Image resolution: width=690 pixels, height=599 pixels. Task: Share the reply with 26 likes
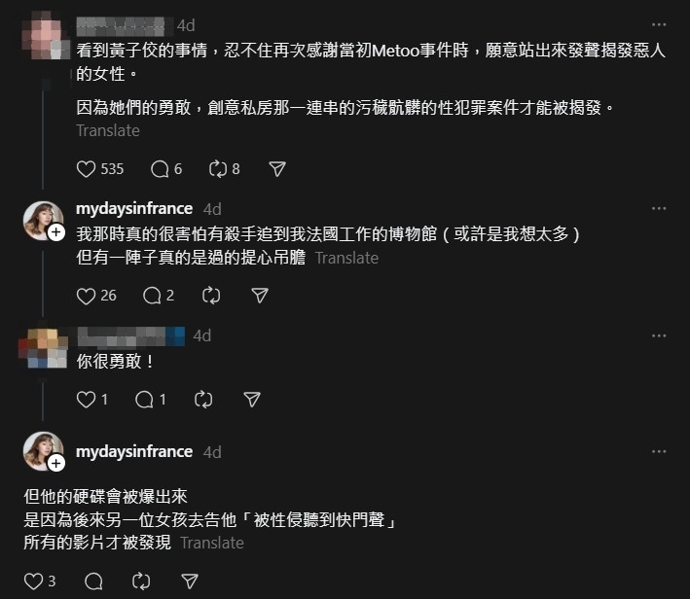260,296
